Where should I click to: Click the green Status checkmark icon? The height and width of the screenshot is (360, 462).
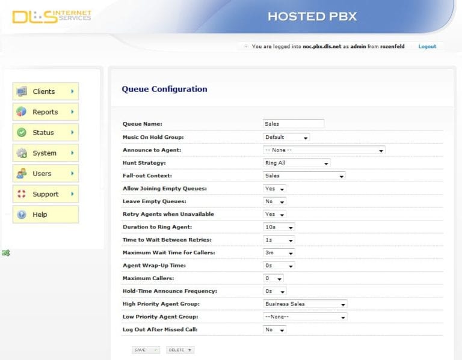(22, 132)
